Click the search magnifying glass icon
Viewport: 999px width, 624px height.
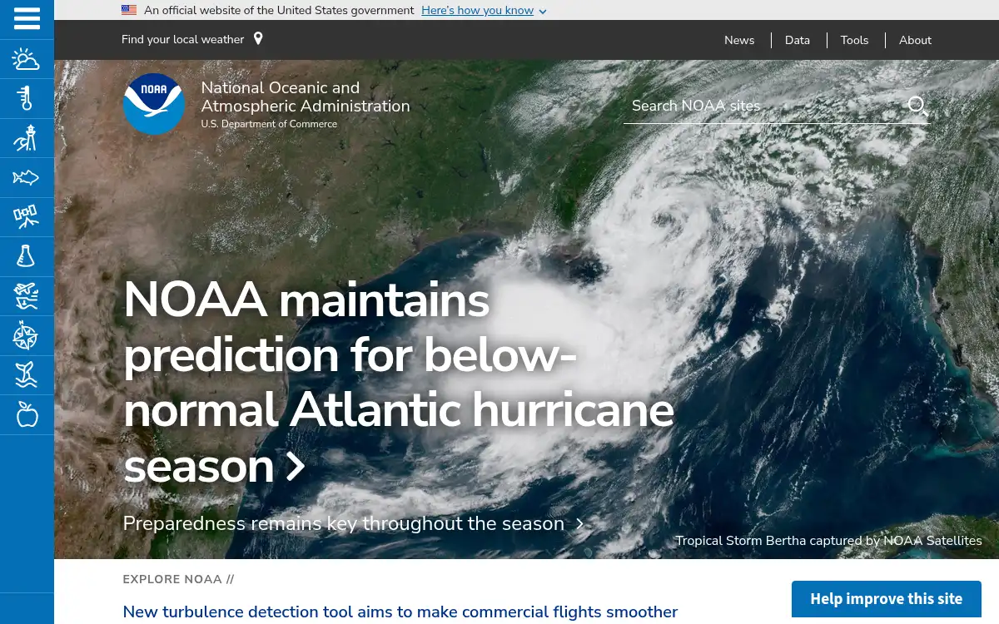pyautogui.click(x=917, y=106)
